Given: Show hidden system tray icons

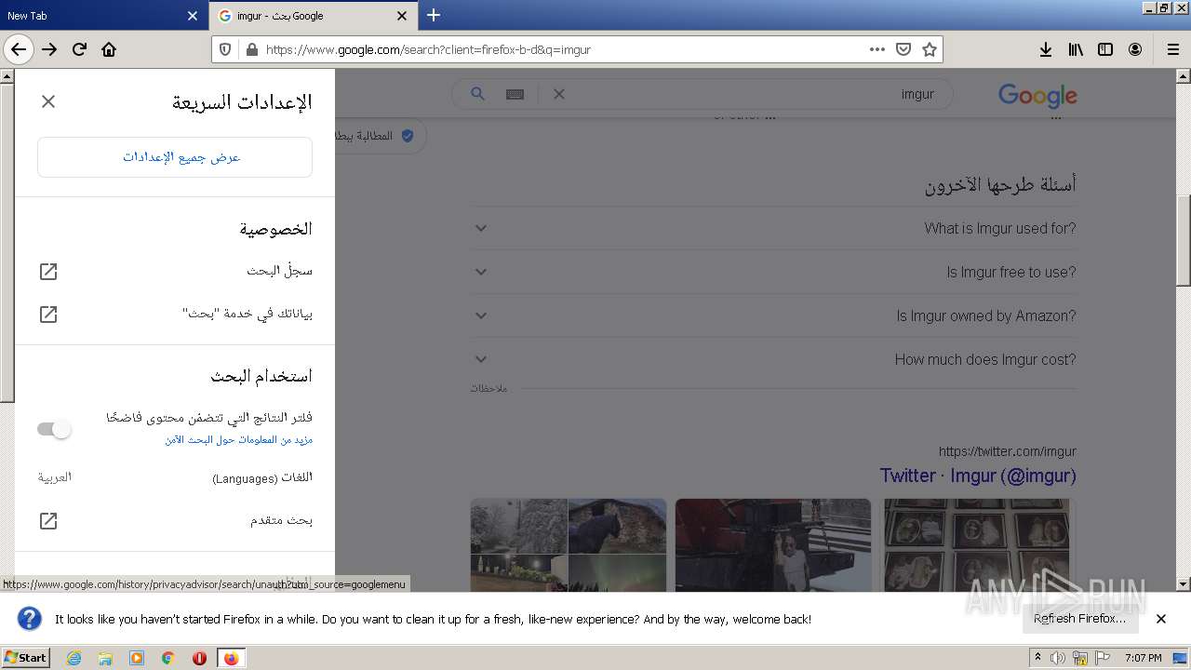Looking at the screenshot, I should click(1037, 658).
